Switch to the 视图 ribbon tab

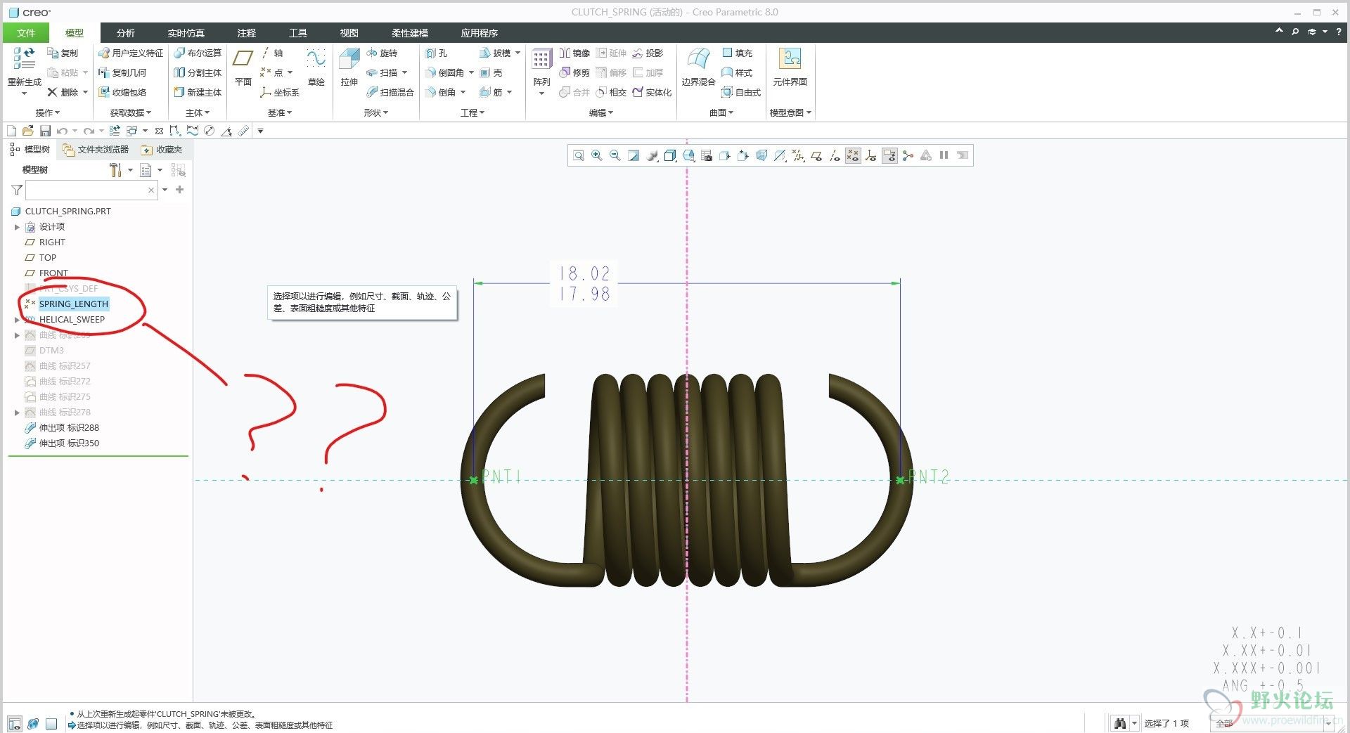(349, 33)
